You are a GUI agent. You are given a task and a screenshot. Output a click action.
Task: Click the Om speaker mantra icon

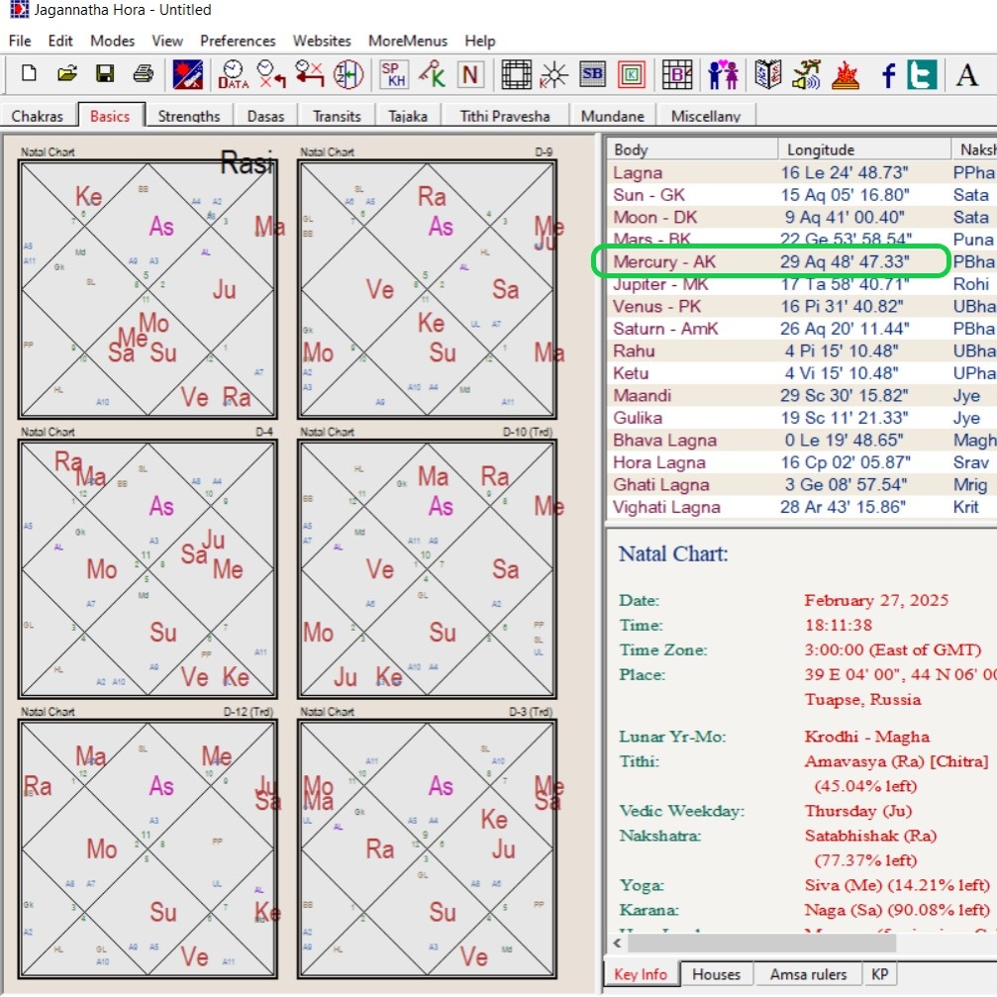coord(806,74)
